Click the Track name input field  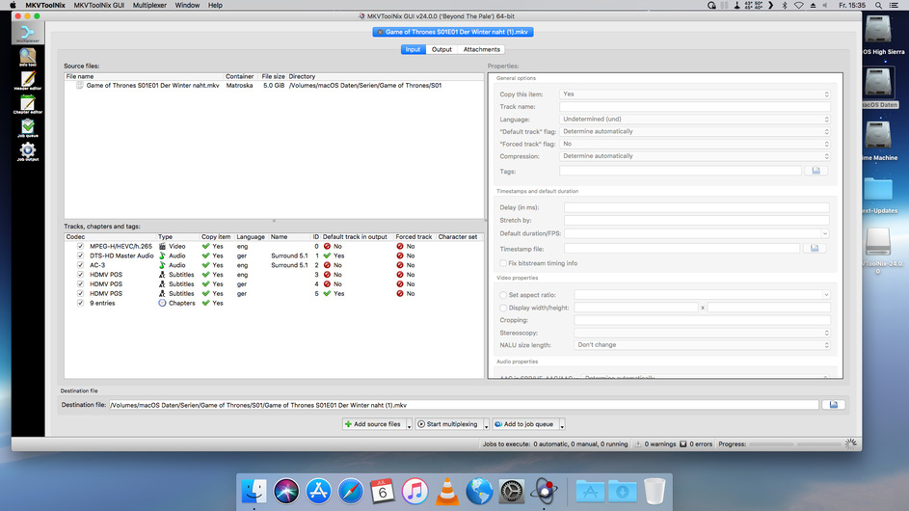(694, 107)
